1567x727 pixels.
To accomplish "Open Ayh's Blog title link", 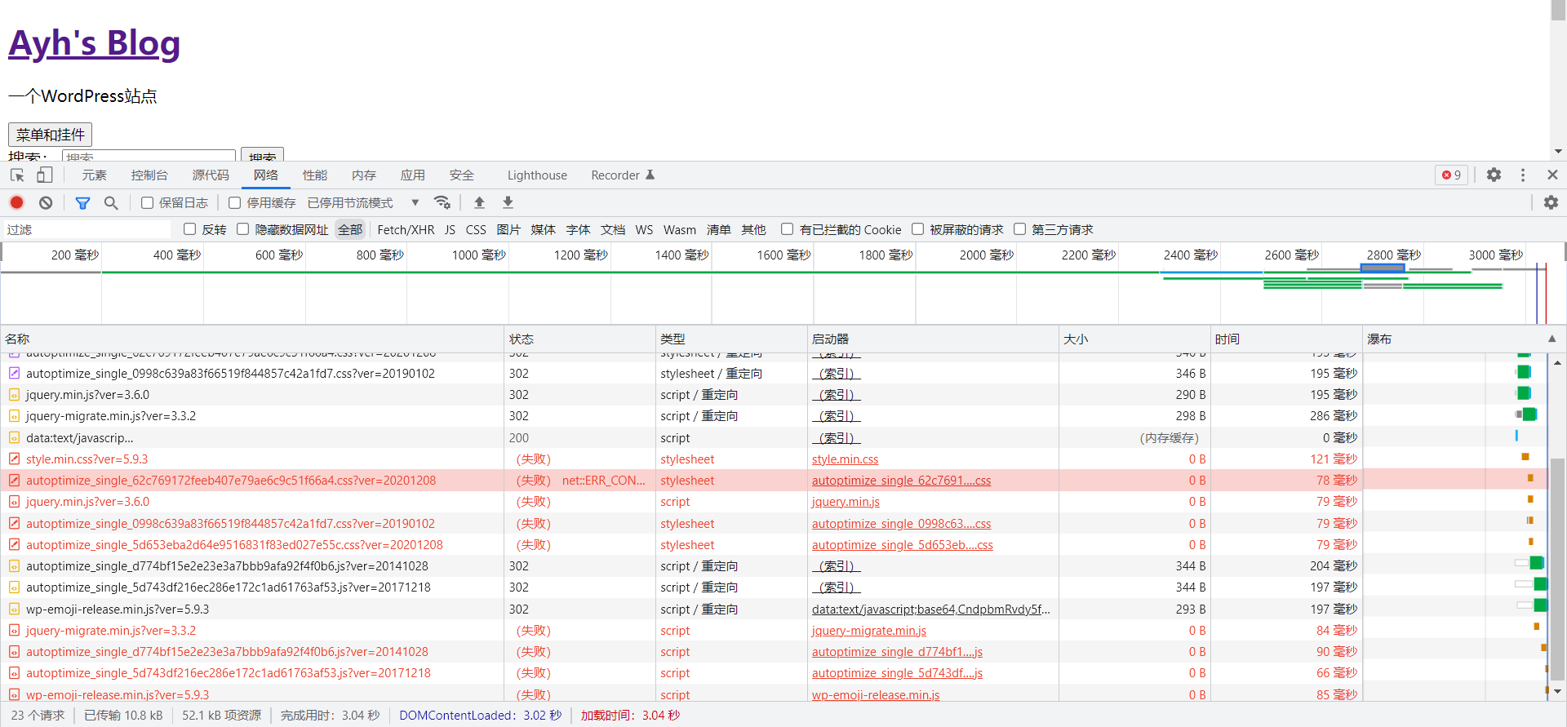I will point(94,43).
